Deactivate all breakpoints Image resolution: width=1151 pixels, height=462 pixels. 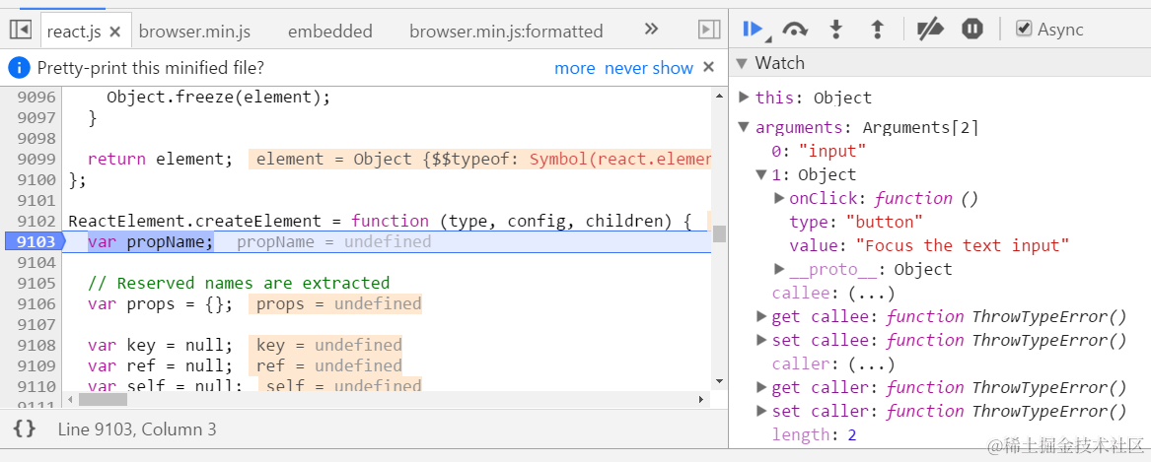tap(930, 30)
